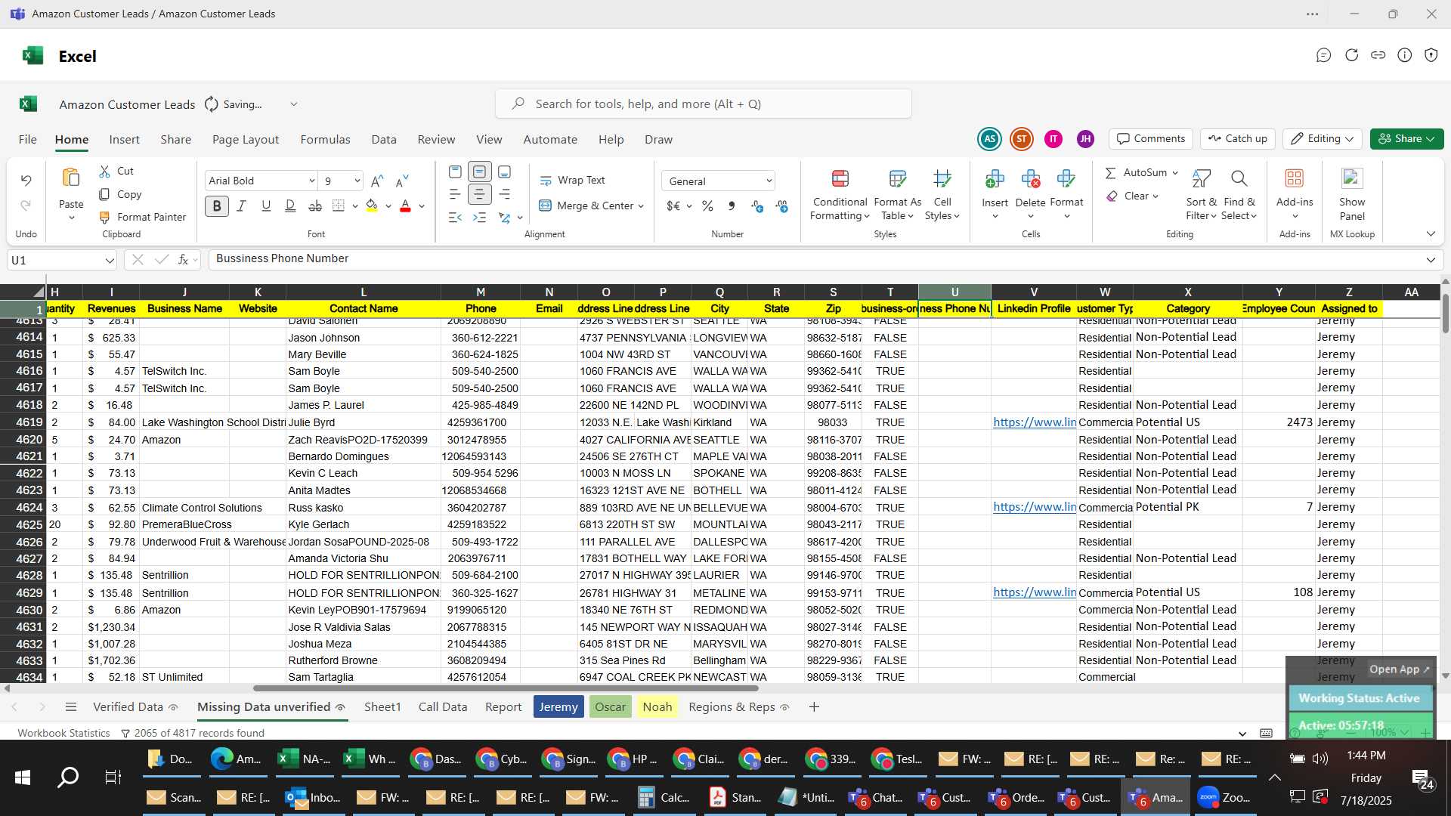The height and width of the screenshot is (816, 1451).
Task: Expand the General number format dropdown
Action: click(x=769, y=181)
